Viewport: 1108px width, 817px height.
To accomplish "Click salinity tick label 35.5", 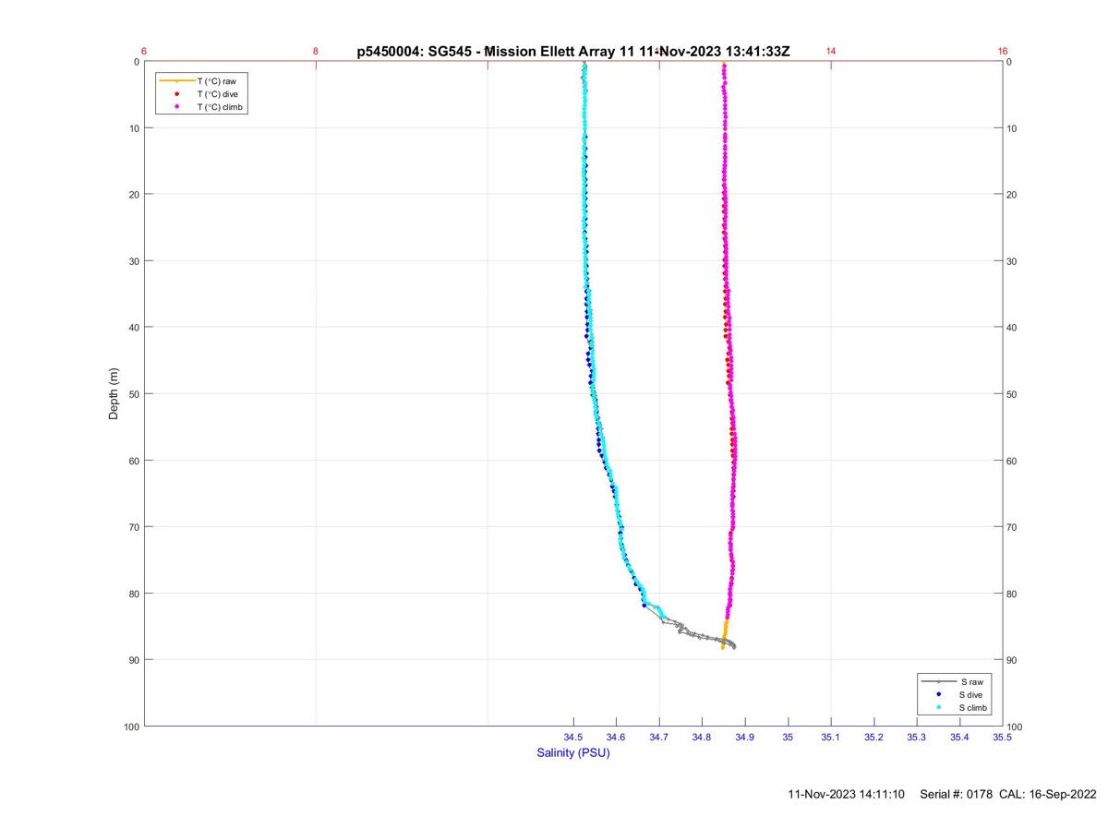I will pyautogui.click(x=1003, y=737).
